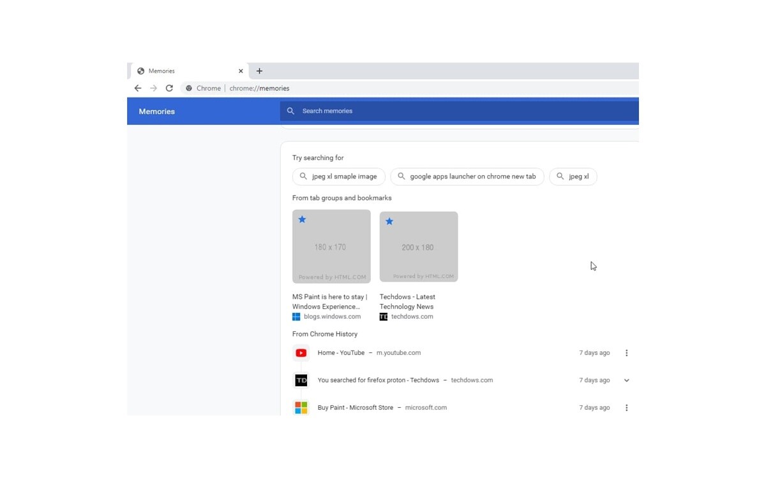The width and height of the screenshot is (766, 478).
Task: Open three-dot menu for Buy Paint entry
Action: click(x=626, y=408)
